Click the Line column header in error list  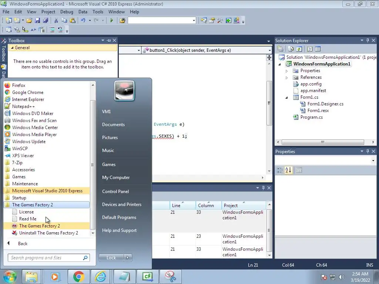182,206
